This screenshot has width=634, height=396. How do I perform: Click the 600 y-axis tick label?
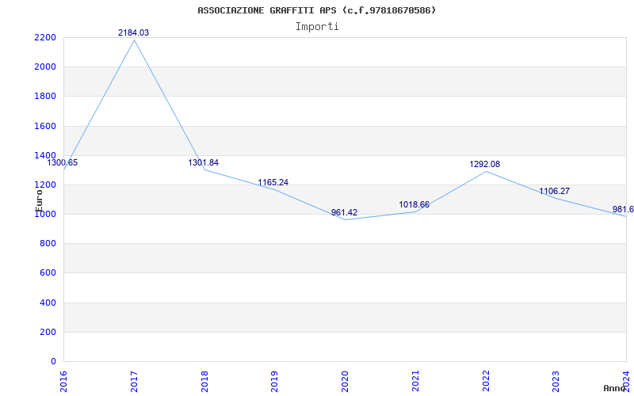(x=48, y=273)
